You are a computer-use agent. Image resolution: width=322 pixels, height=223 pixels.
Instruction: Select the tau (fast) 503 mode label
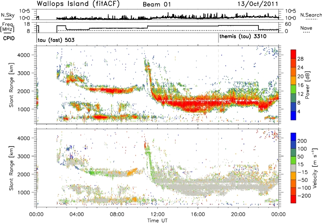point(56,40)
